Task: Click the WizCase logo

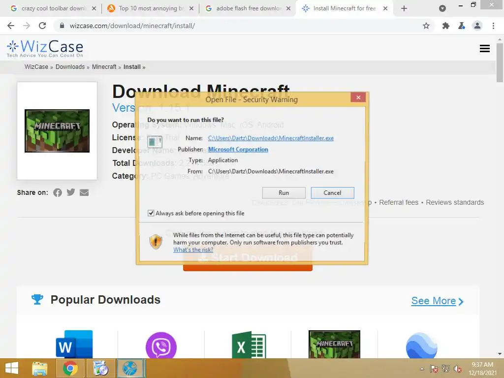Action: pos(45,48)
